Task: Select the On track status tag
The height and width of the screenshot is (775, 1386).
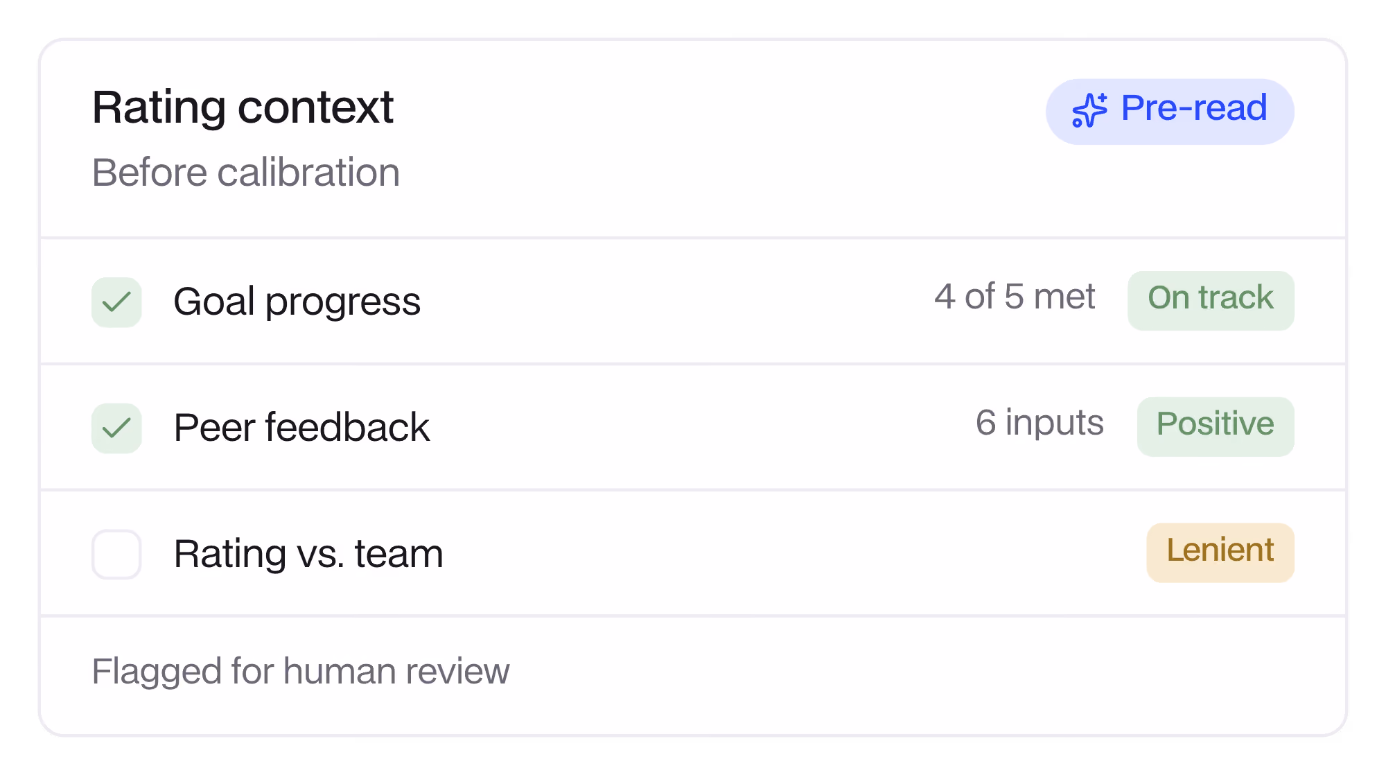Action: coord(1211,300)
